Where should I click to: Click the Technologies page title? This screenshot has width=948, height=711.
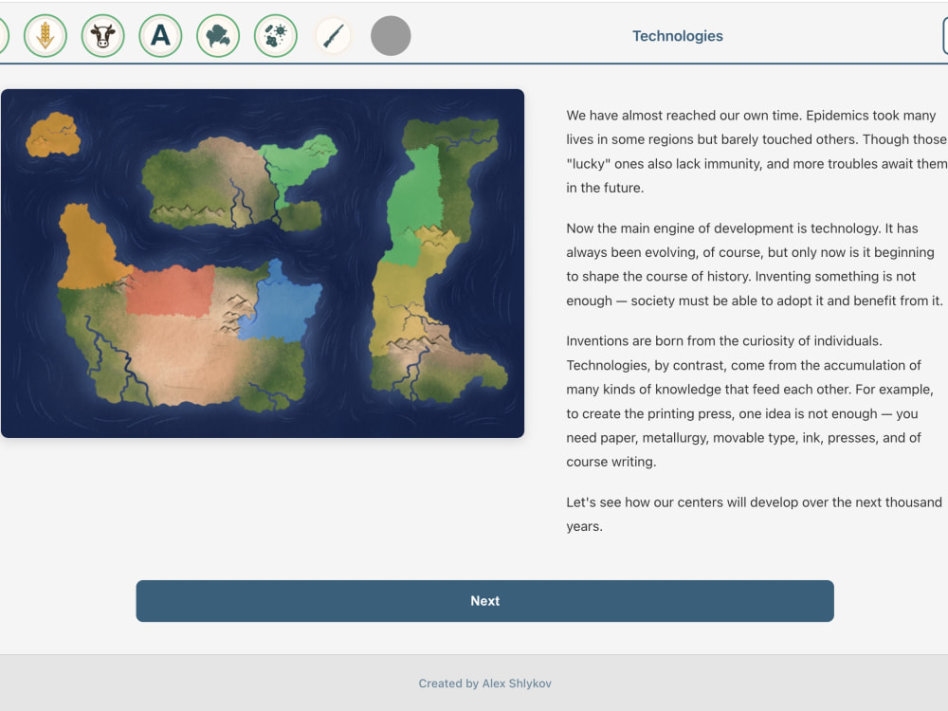(678, 36)
